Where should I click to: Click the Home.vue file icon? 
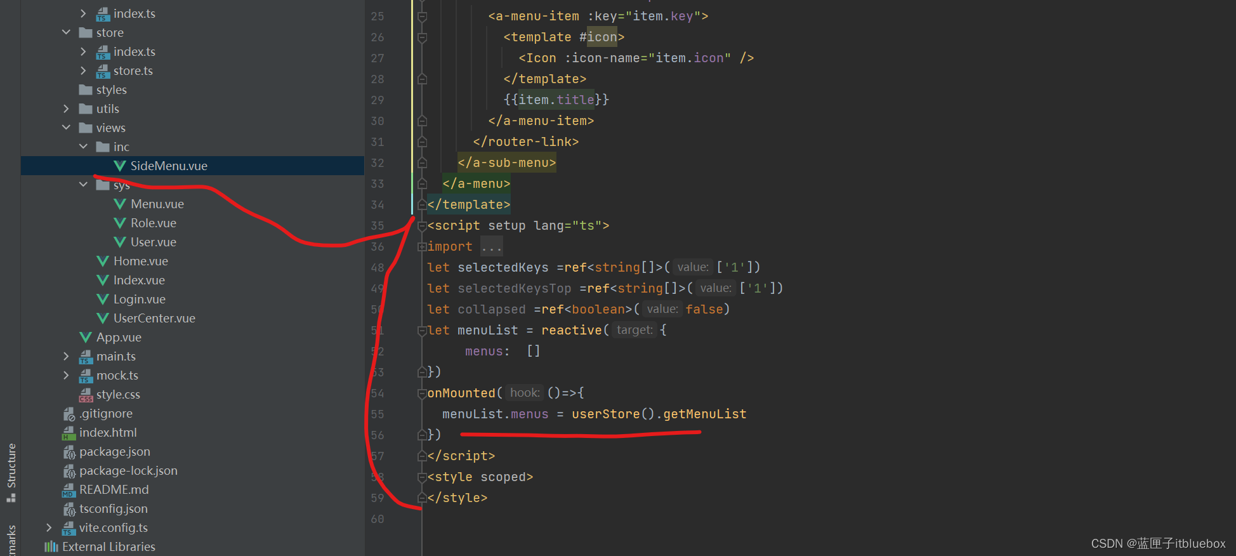click(102, 261)
